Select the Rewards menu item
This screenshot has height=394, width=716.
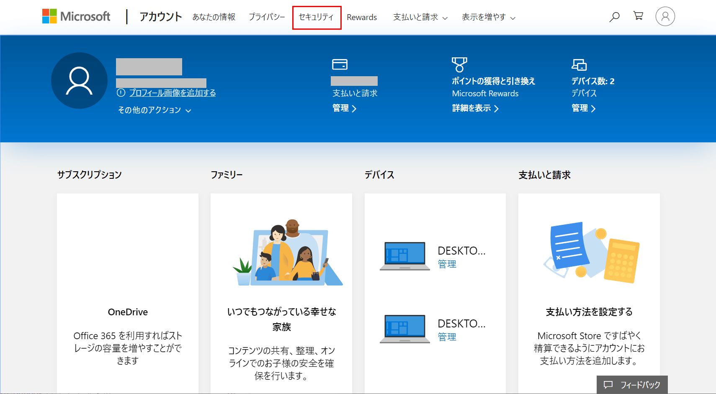click(x=362, y=17)
